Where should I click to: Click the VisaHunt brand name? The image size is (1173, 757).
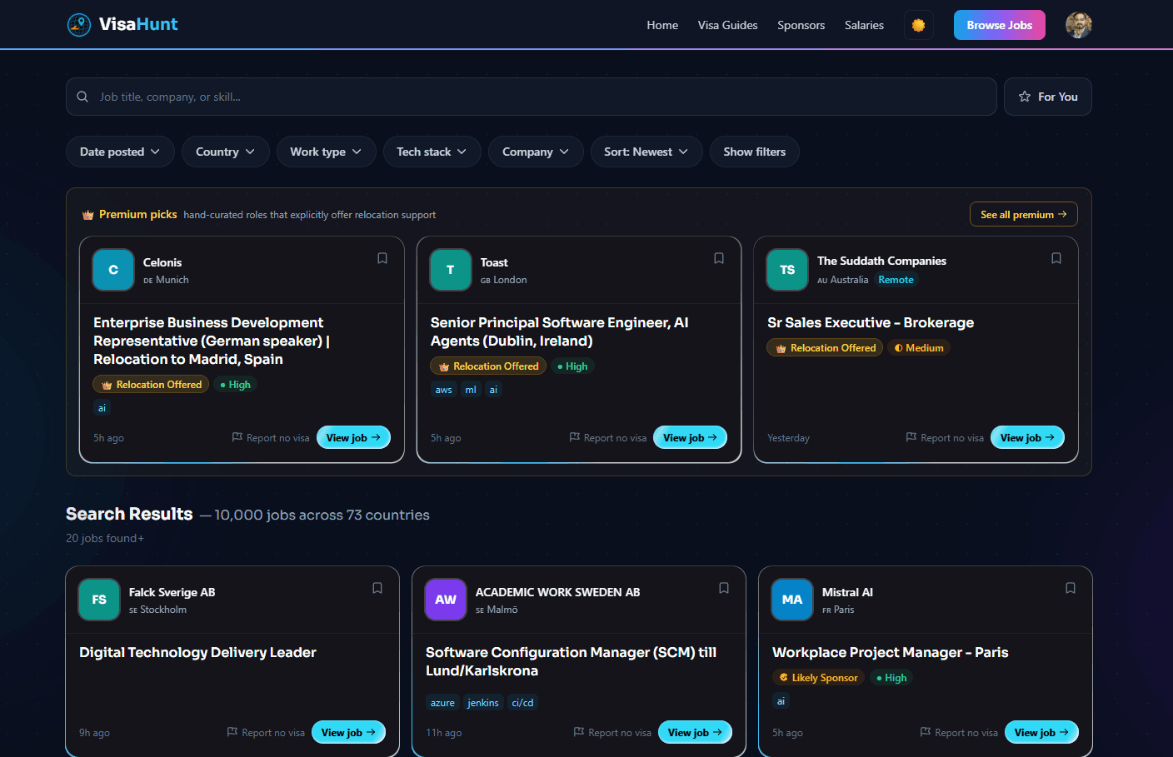click(138, 24)
